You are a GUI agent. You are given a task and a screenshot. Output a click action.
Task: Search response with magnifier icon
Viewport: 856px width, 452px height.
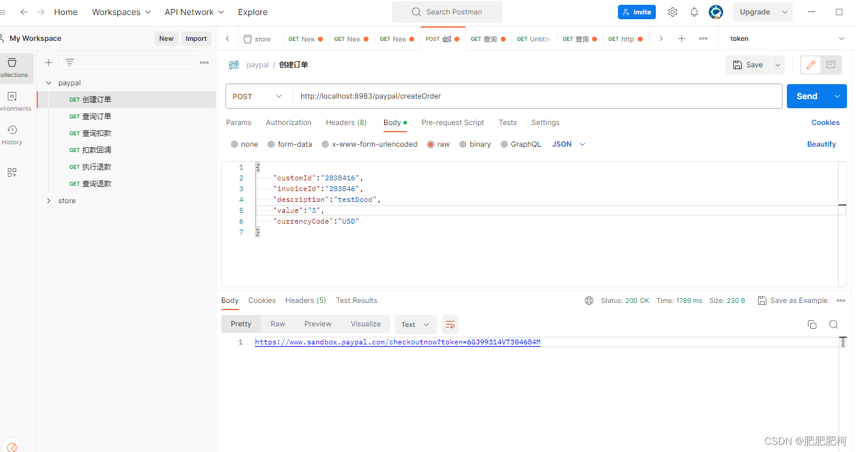coord(834,325)
